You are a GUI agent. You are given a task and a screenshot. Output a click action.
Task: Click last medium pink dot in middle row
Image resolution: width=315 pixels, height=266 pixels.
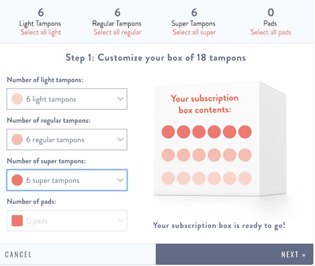click(x=245, y=155)
